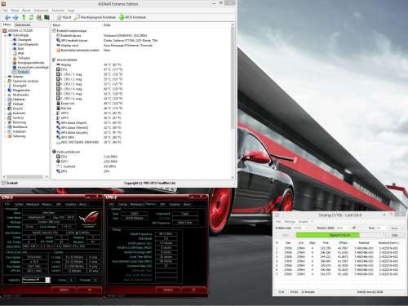This screenshot has height=306, width=408.
Task: Open About tab in CPU-Z memory timings window
Action: click(x=187, y=204)
